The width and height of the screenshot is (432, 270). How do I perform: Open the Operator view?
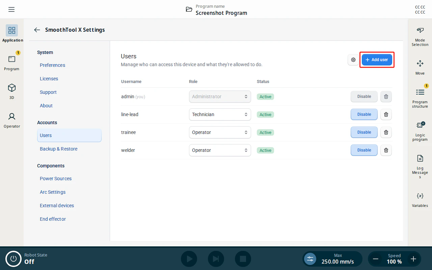(x=12, y=120)
